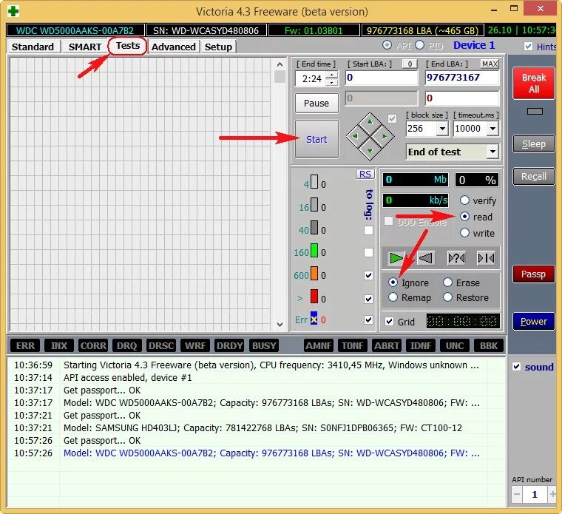Click the blue Power button

click(x=534, y=321)
